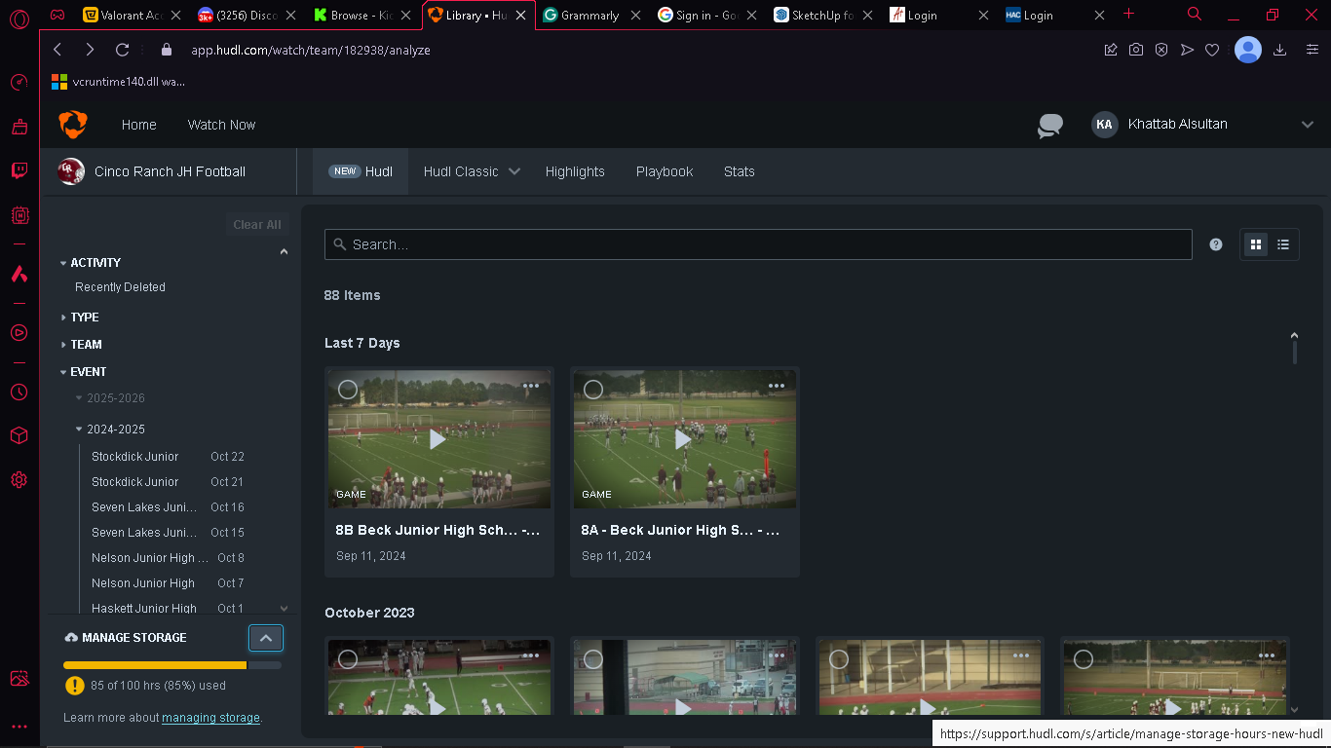Screen dimensions: 1331x748
Task: Play the 8A Beck Junior High video
Action: coord(684,439)
